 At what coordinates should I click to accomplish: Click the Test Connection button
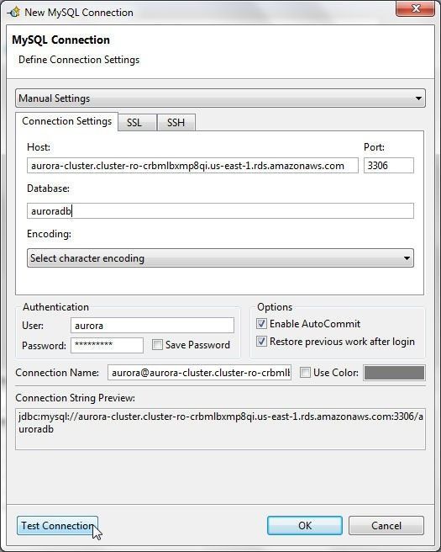click(x=57, y=526)
